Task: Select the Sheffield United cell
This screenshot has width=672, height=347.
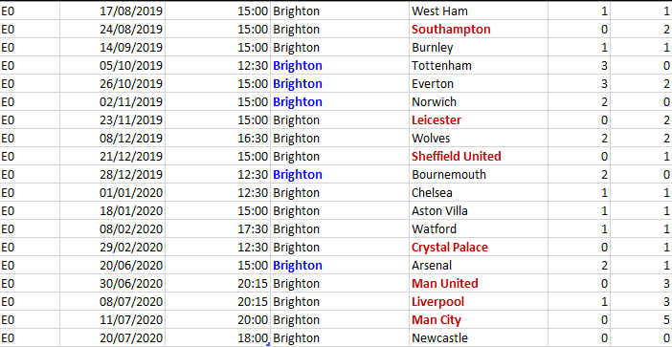Action: (x=479, y=157)
